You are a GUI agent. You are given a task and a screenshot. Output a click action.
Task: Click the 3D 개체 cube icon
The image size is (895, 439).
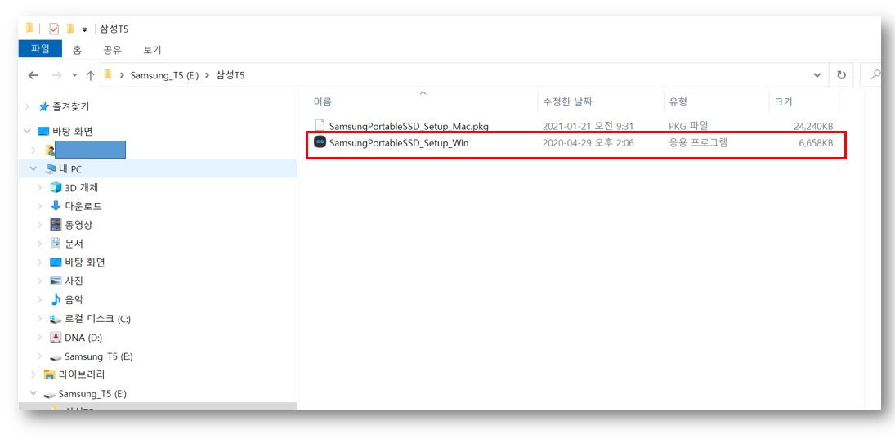pyautogui.click(x=56, y=187)
